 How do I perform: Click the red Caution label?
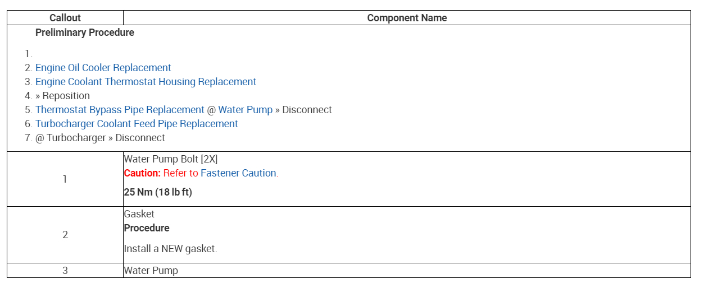point(142,173)
